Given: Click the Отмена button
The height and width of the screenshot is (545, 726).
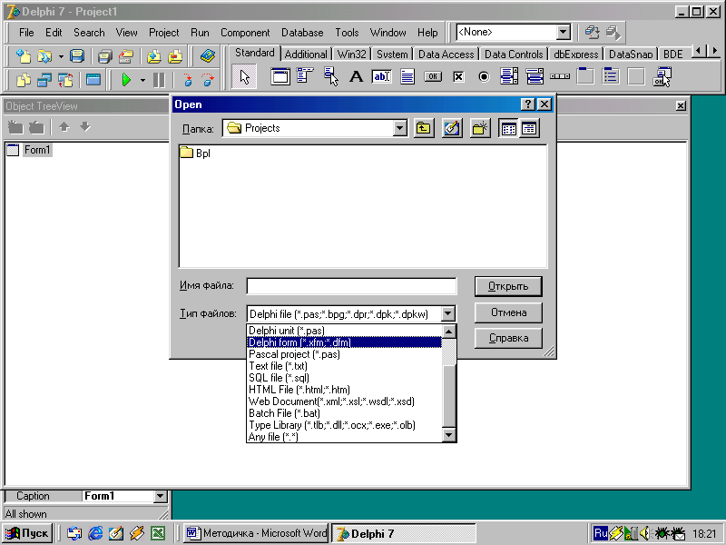Looking at the screenshot, I should tap(508, 312).
